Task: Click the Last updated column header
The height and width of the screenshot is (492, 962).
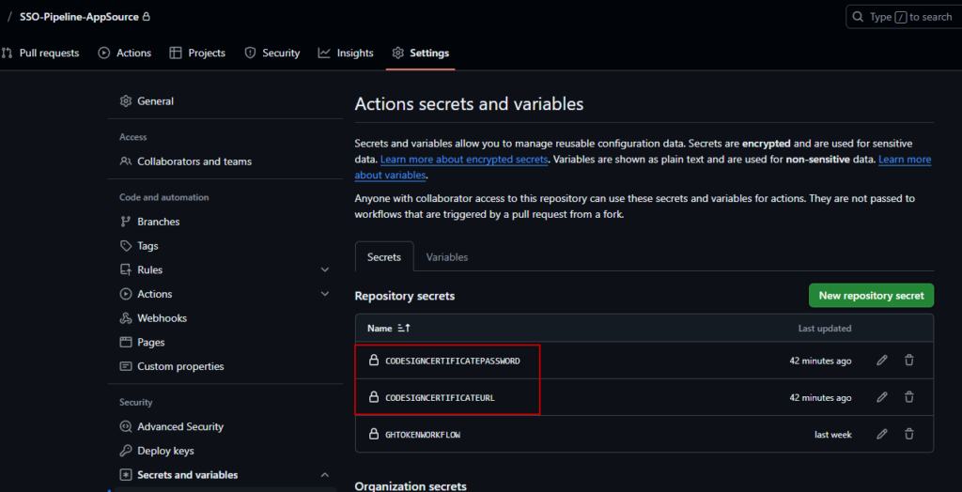Action: (x=825, y=329)
